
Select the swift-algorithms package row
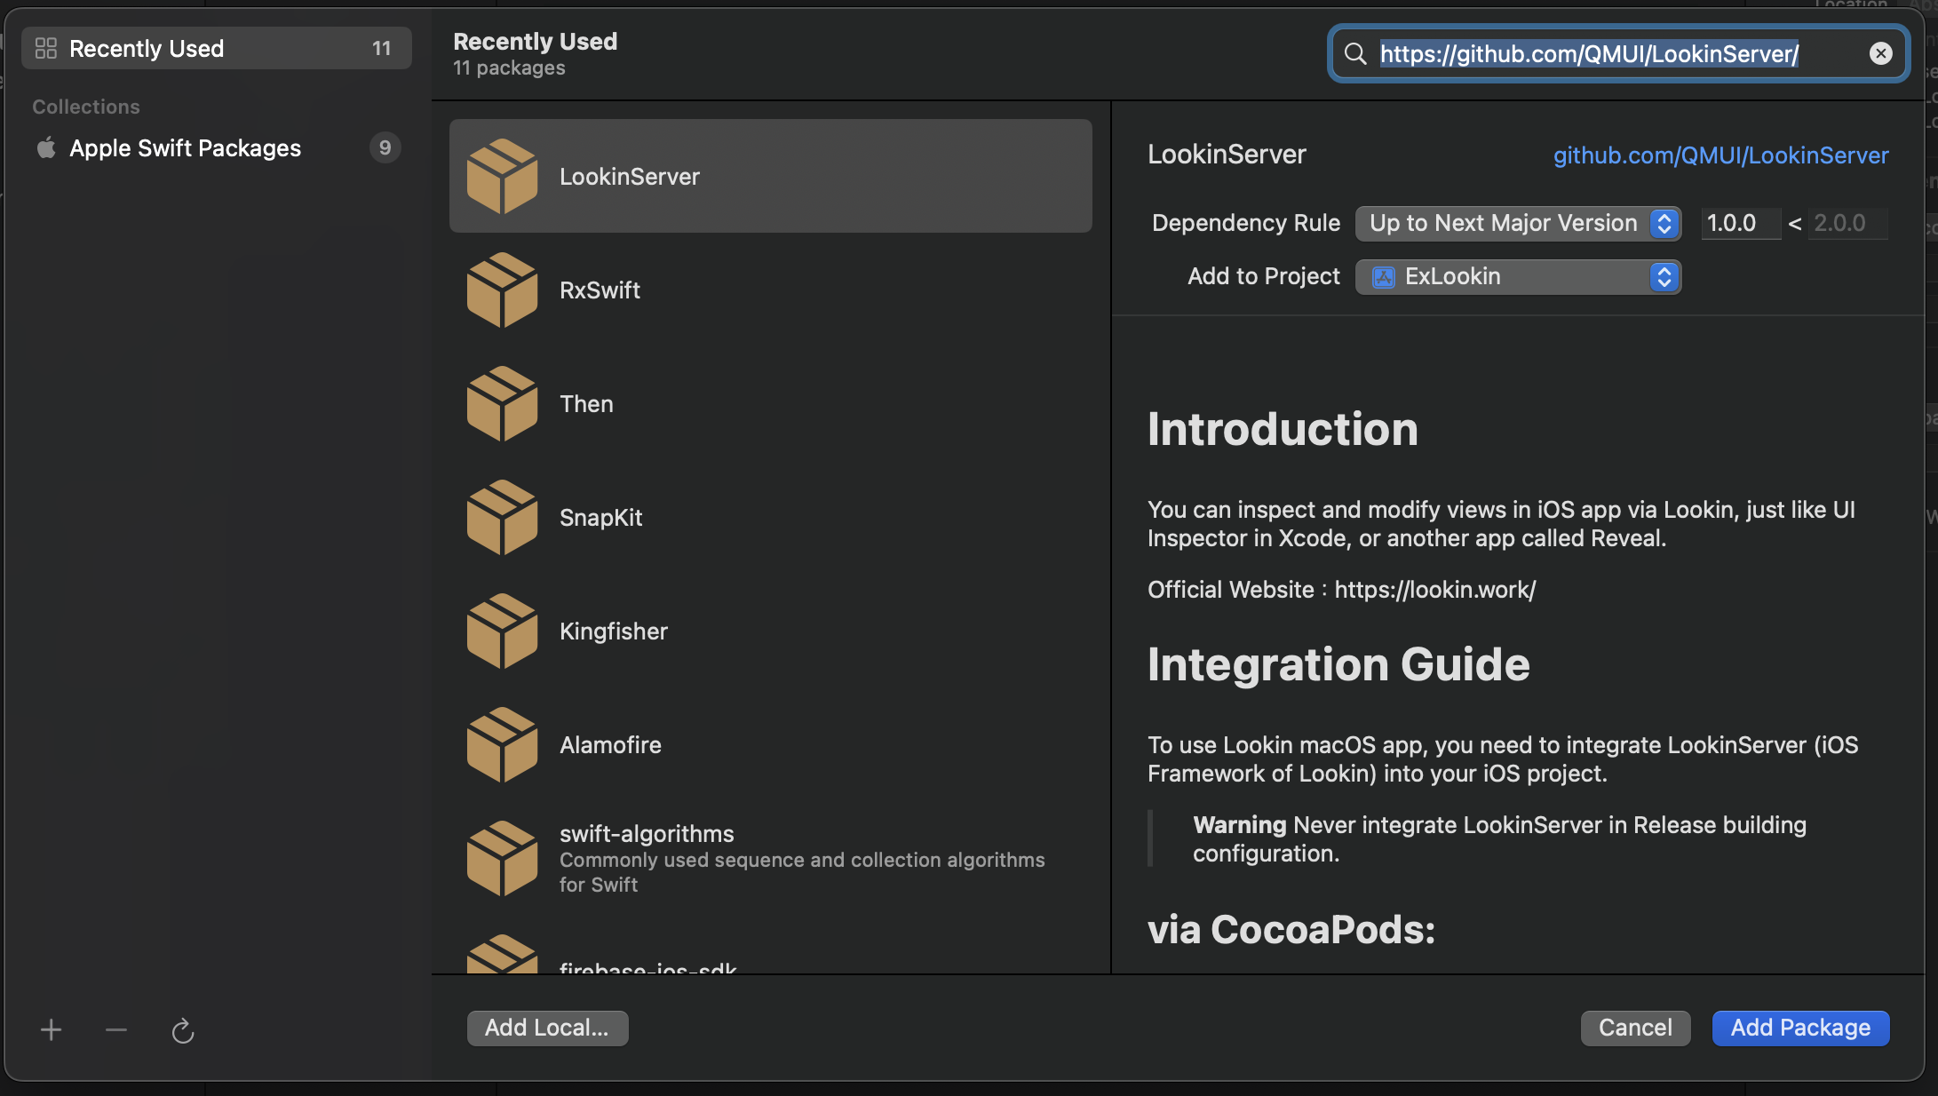click(x=770, y=858)
